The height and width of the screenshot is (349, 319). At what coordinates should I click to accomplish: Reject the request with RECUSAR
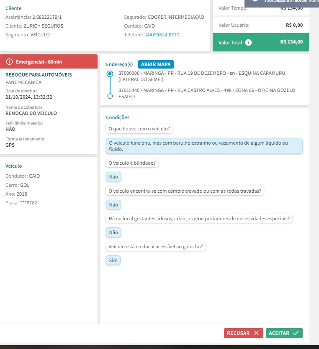243,333
